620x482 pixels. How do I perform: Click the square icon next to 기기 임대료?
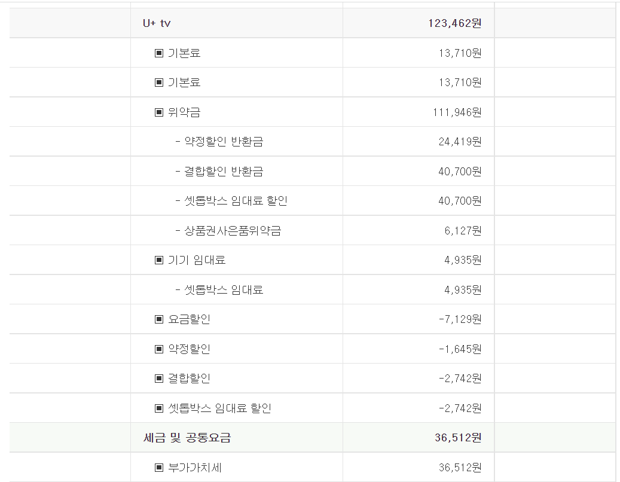point(159,260)
